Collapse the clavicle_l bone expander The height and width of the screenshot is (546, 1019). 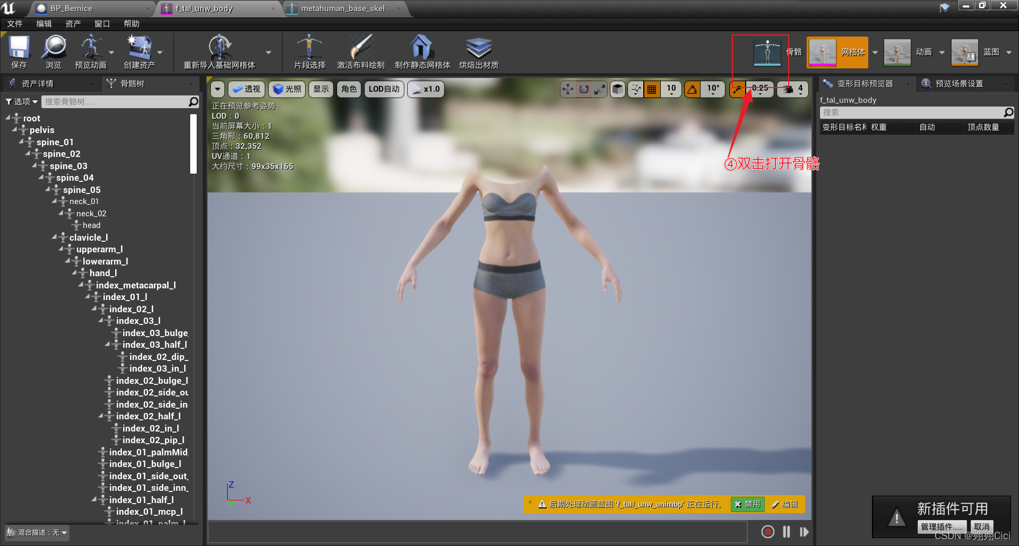55,237
